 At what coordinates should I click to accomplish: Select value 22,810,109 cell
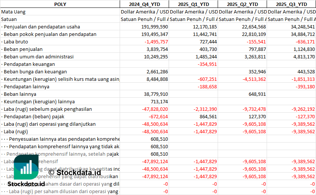(x=254, y=34)
